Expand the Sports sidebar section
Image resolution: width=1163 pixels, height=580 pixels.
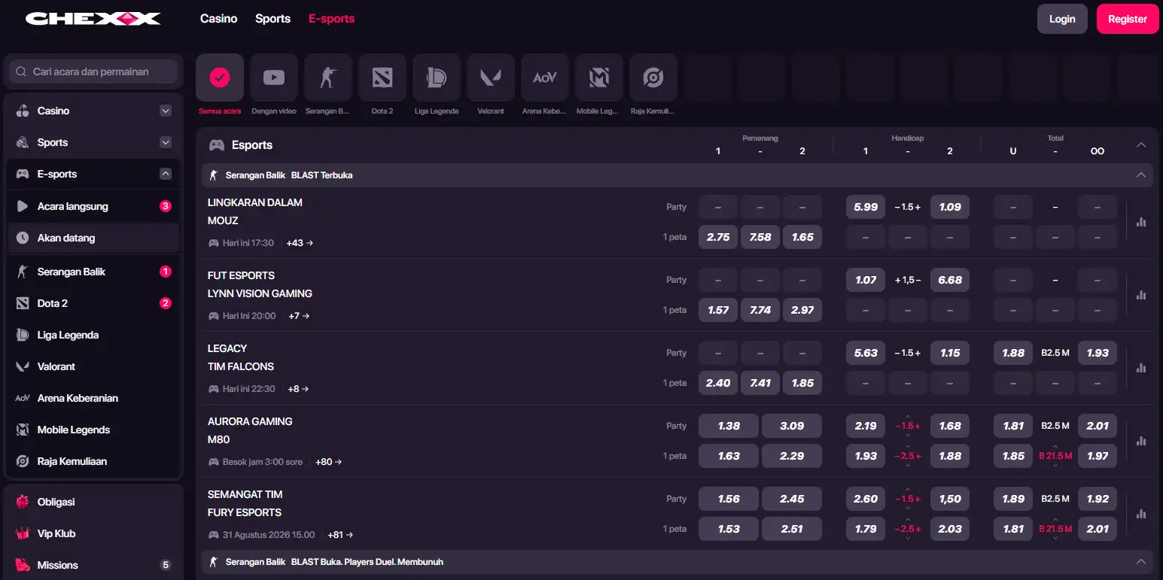click(x=166, y=142)
